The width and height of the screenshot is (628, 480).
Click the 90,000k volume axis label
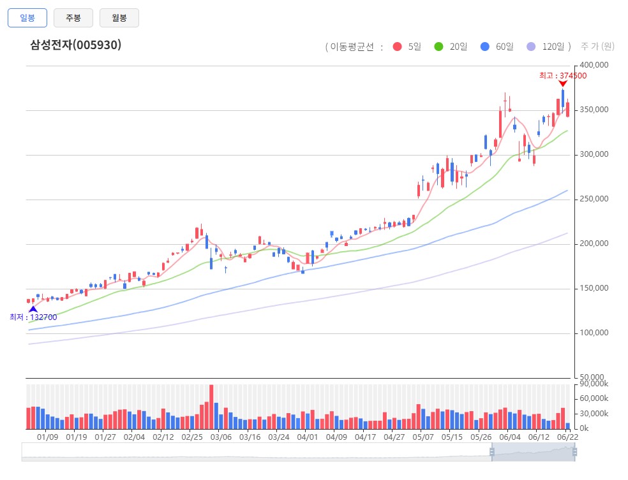[594, 384]
